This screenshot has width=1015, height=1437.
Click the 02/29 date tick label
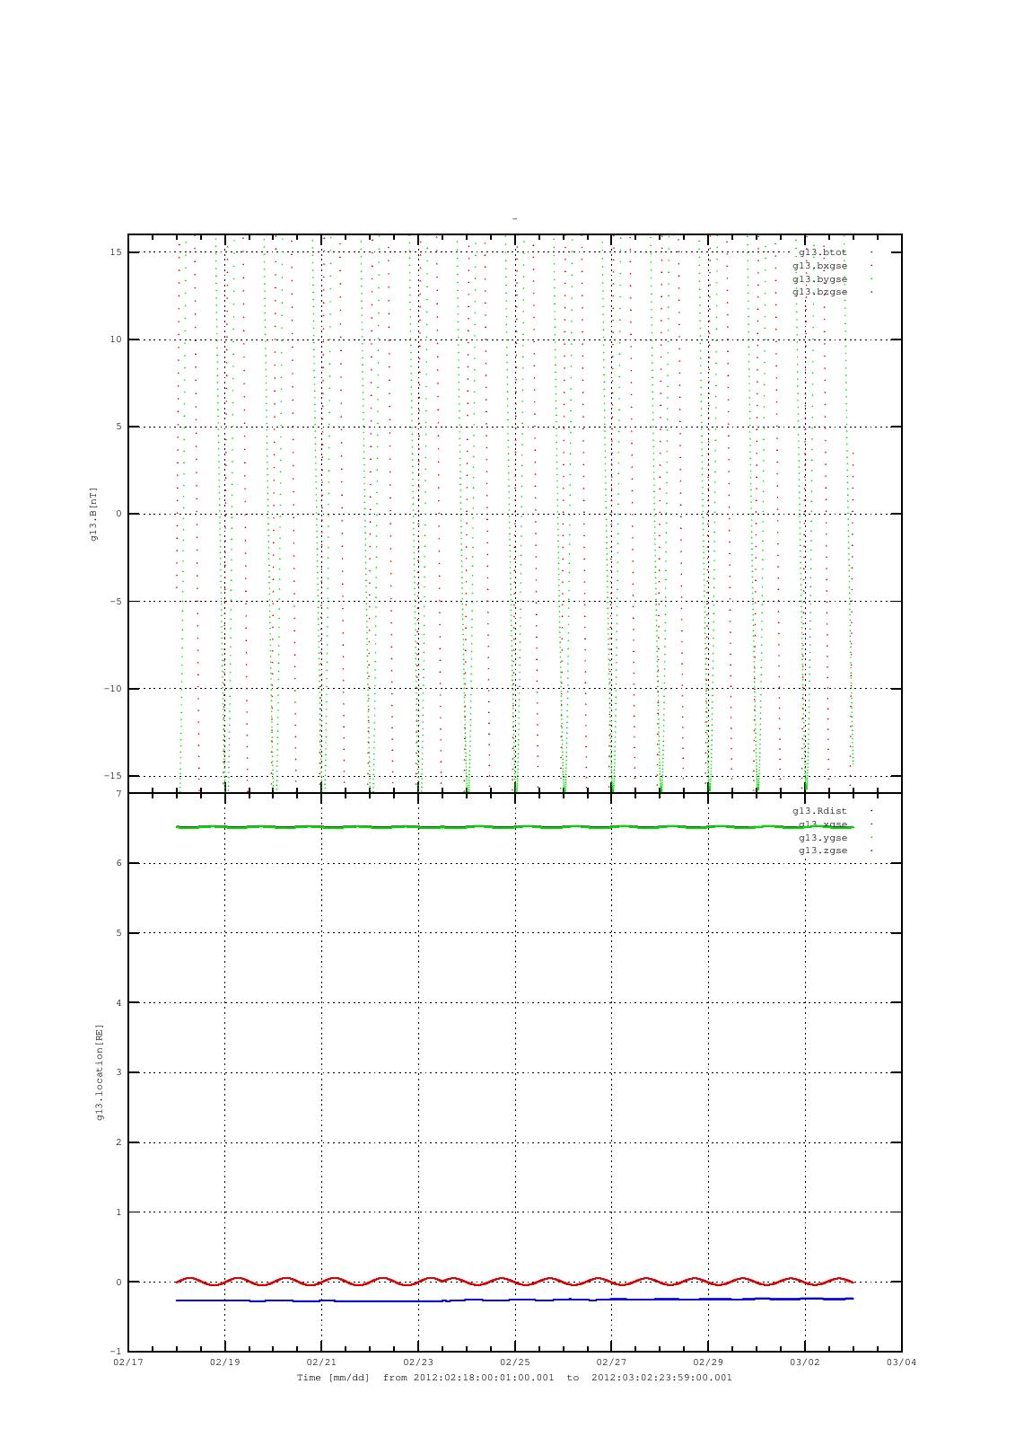click(708, 1362)
